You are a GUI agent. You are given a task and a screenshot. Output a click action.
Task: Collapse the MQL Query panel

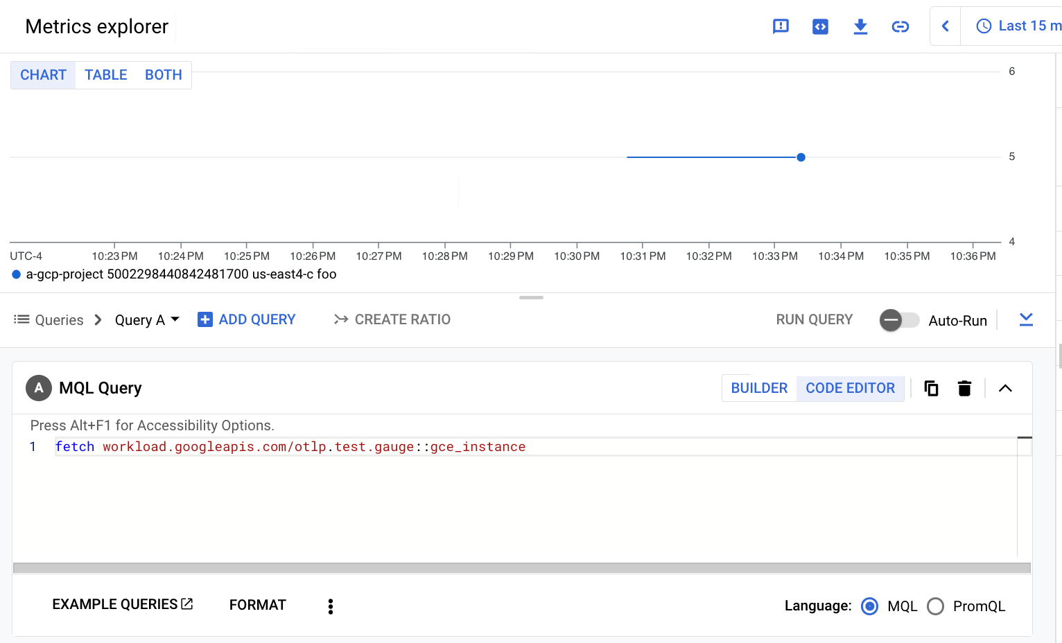(1005, 388)
